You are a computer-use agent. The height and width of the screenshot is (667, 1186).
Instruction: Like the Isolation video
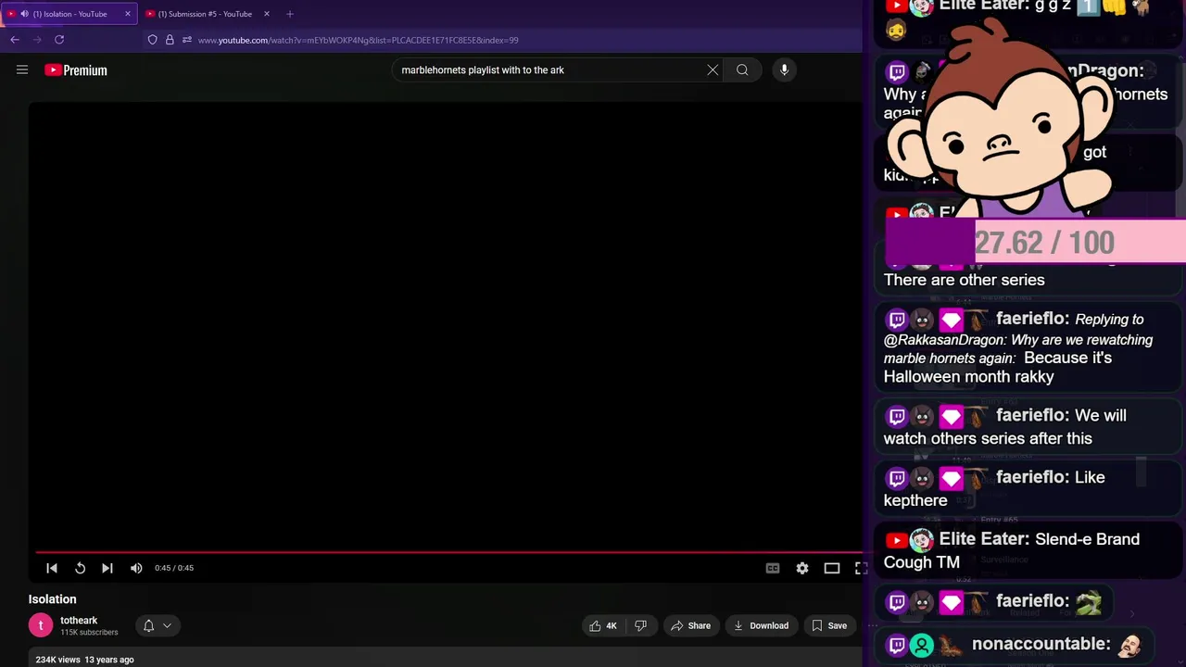tap(603, 625)
